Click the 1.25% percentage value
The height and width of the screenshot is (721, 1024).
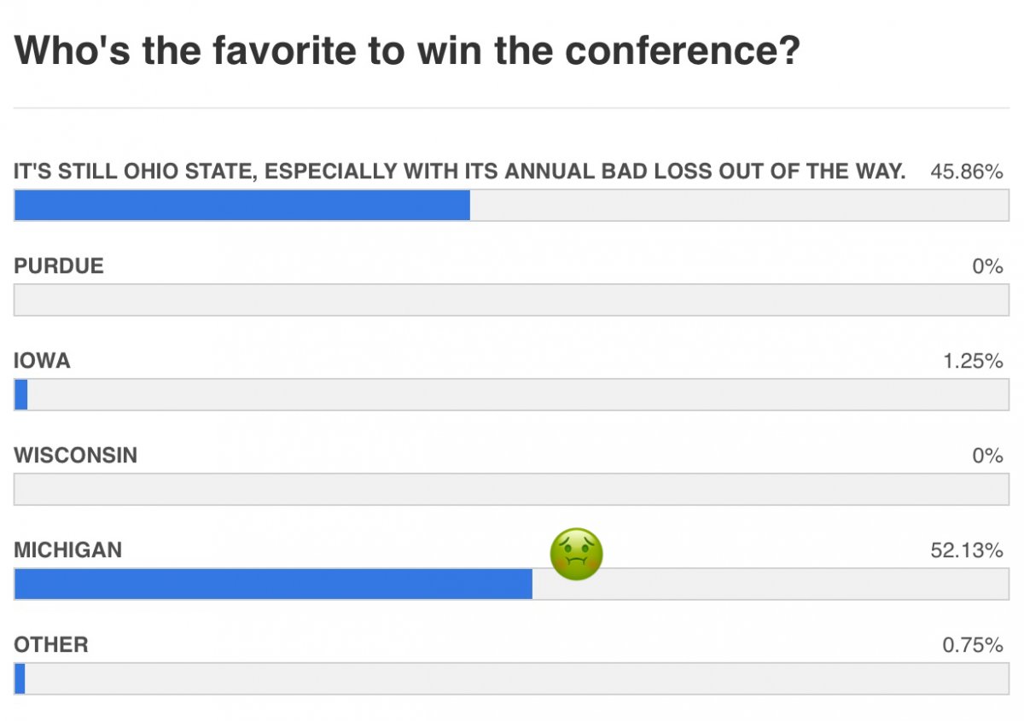tap(973, 361)
